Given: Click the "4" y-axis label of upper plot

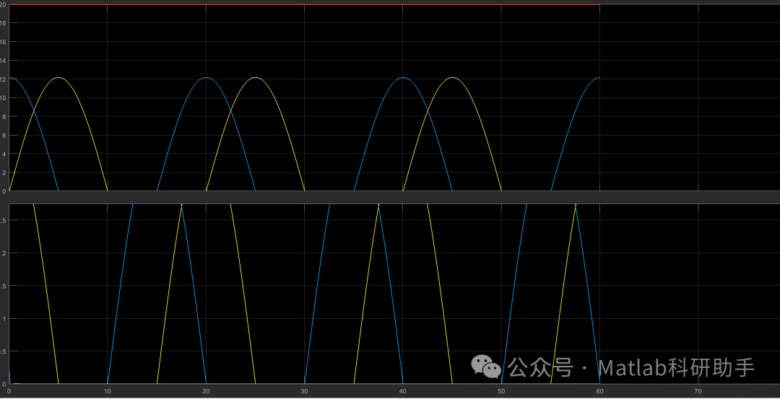Looking at the screenshot, I should [3, 154].
